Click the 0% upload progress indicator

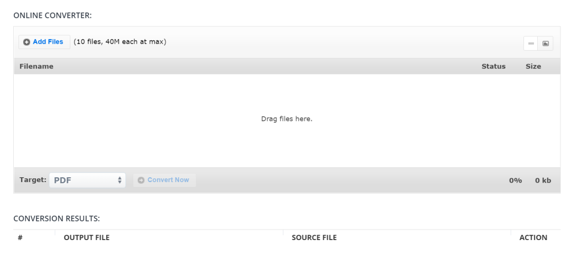[x=515, y=180]
